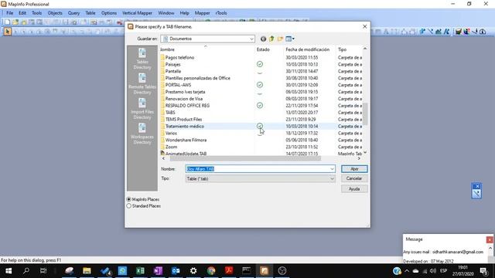
Task: Open File Explorer from the taskbar
Action: [x=87, y=271]
